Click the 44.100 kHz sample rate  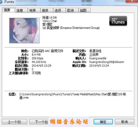(x=39, y=62)
